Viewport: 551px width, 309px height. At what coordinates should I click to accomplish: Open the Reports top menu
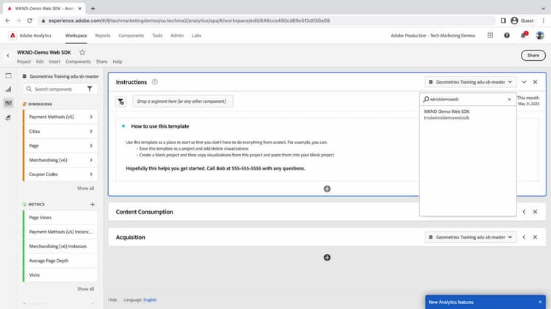point(103,35)
